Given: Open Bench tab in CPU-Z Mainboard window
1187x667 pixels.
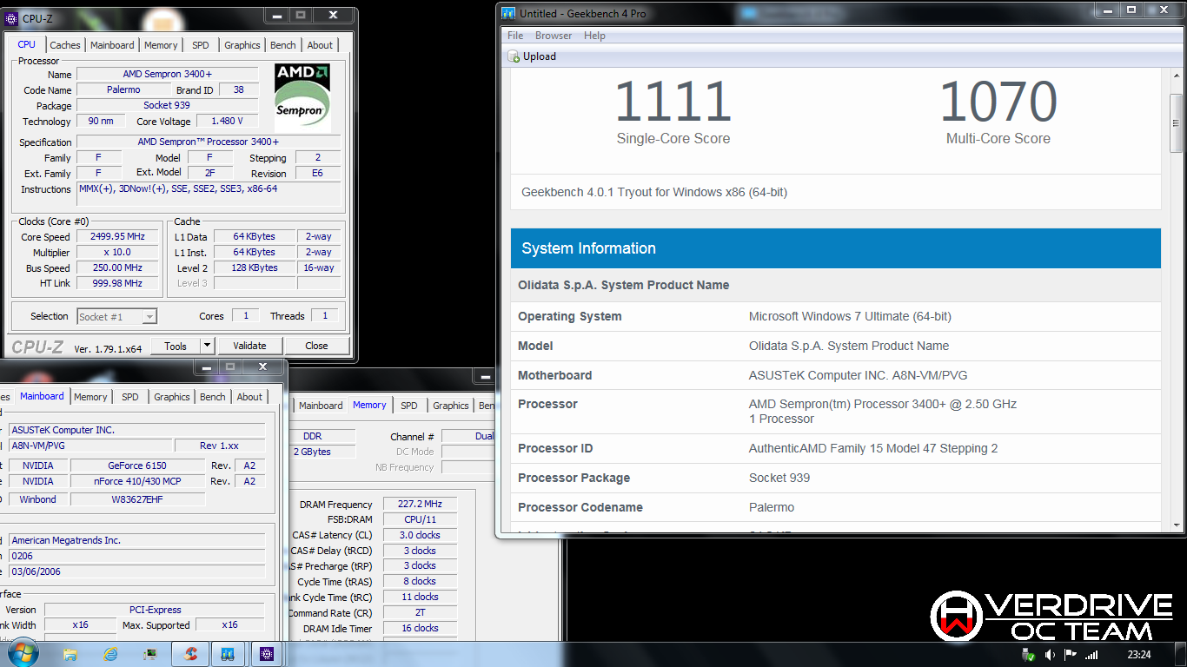Looking at the screenshot, I should tap(213, 397).
